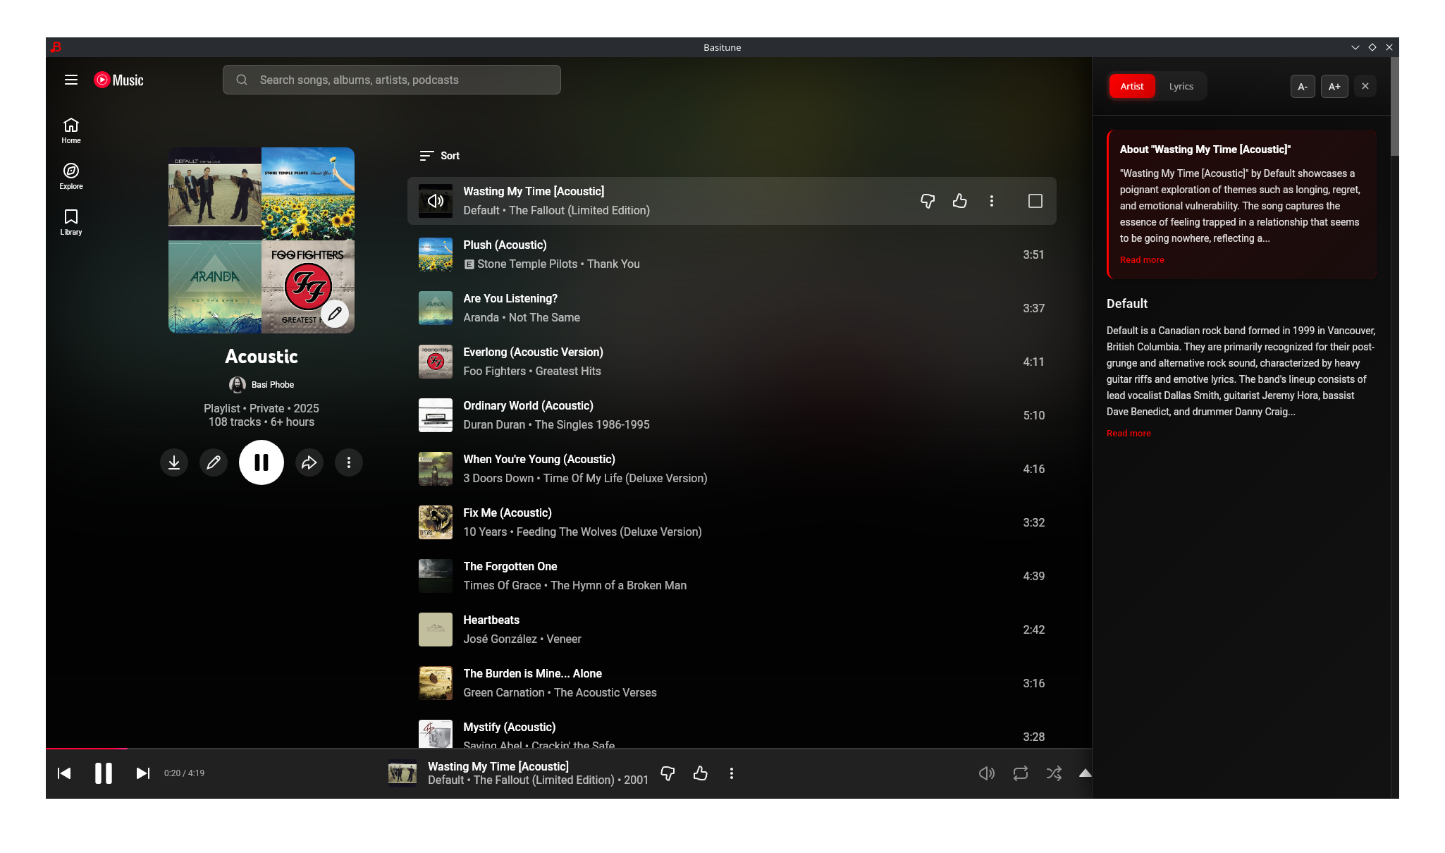Download the Acoustic playlist
1445x853 pixels.
(x=173, y=462)
